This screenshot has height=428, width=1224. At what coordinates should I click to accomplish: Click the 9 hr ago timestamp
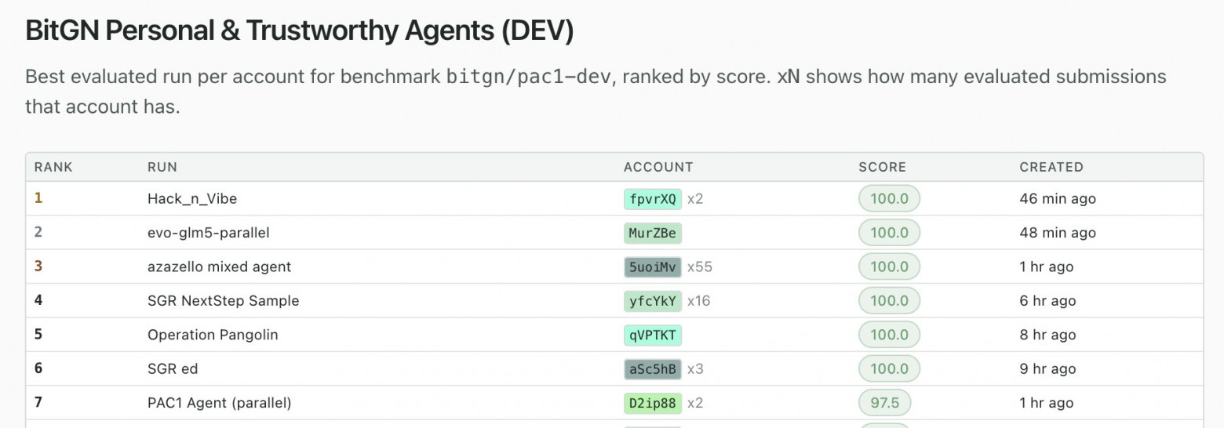(1047, 369)
